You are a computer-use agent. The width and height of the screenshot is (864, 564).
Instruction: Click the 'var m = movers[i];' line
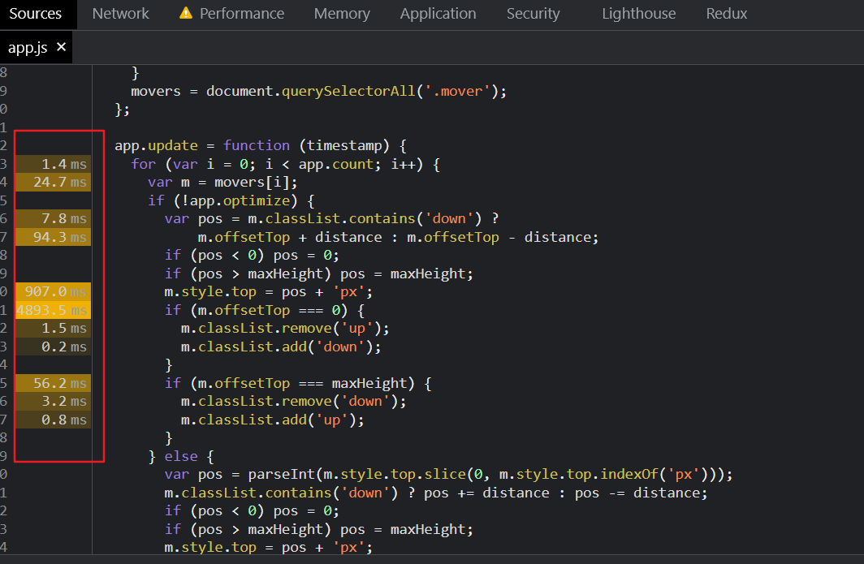[222, 183]
